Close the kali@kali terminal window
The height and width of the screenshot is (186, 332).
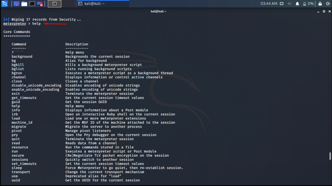(329, 11)
